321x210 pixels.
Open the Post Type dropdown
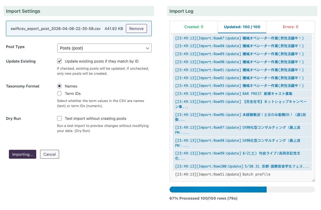[104, 48]
